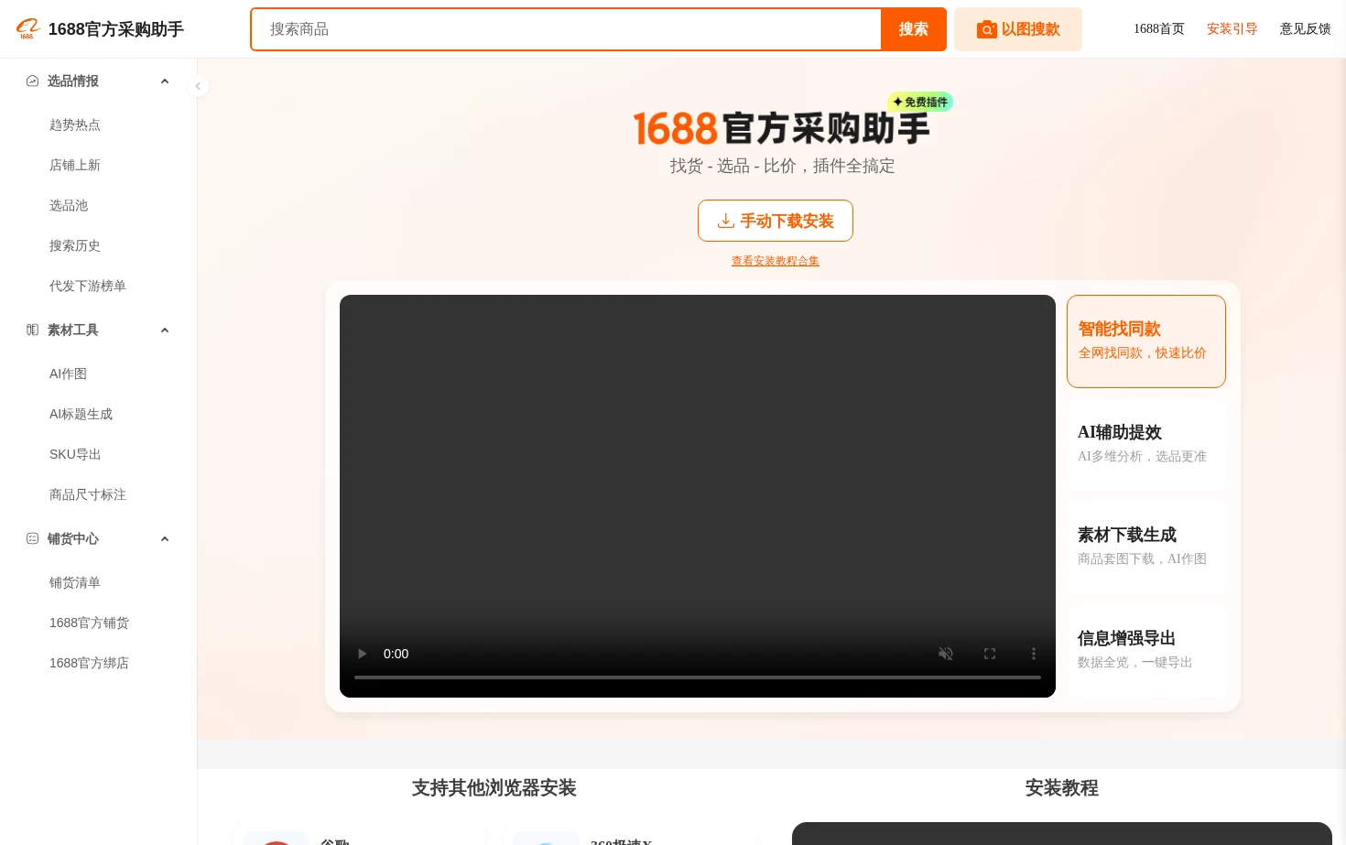The width and height of the screenshot is (1346, 845).
Task: Click the 1688官方采购助手 header title
Action: click(x=116, y=29)
